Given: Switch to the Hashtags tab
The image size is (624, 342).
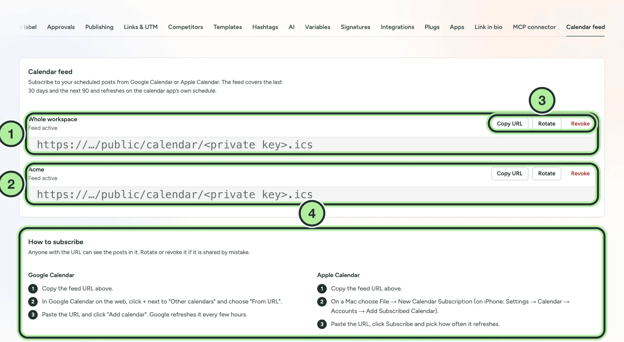Looking at the screenshot, I should tap(265, 27).
